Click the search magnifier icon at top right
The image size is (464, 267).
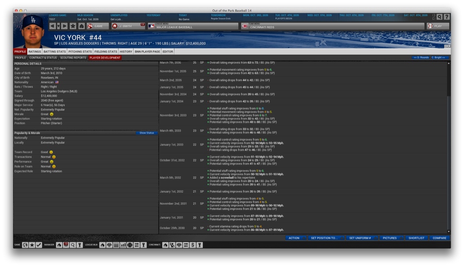click(x=440, y=17)
